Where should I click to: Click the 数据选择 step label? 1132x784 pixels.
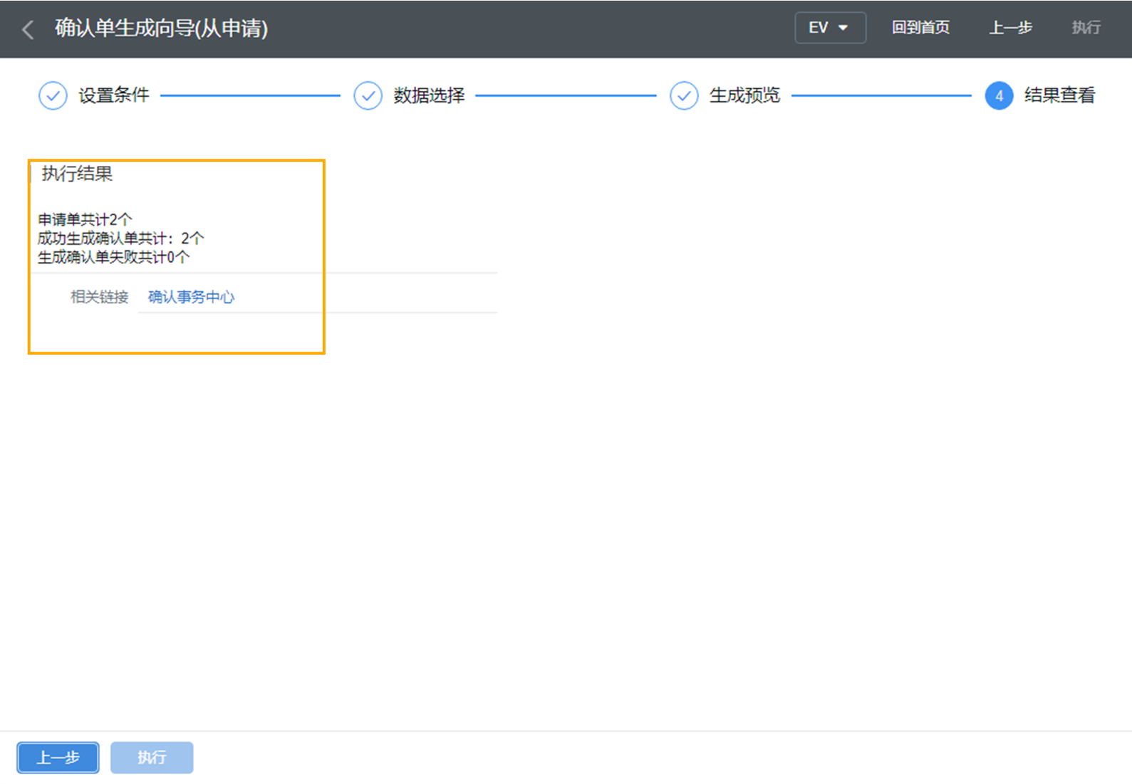(x=430, y=95)
